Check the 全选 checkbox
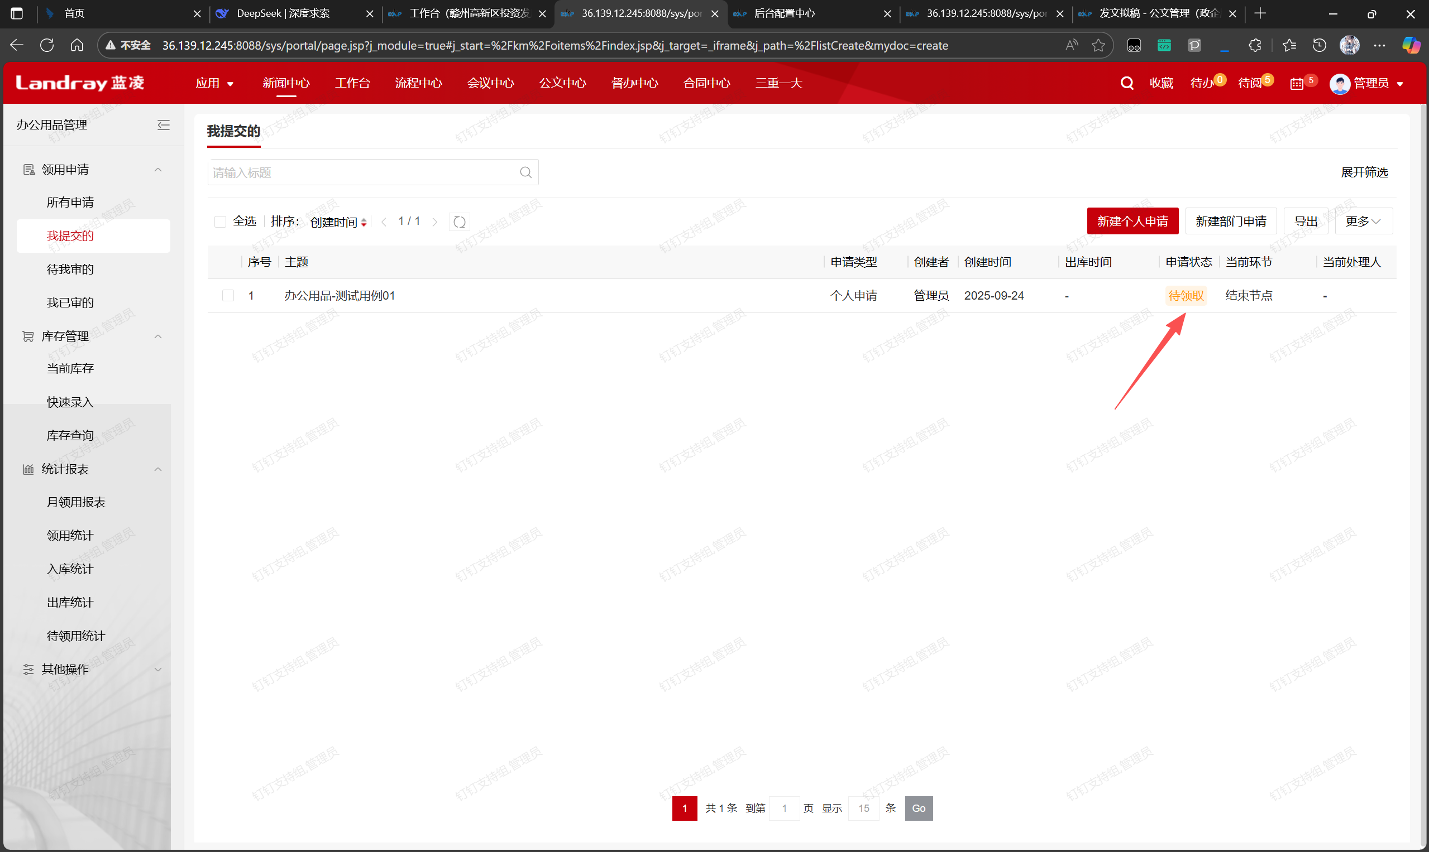 tap(220, 222)
